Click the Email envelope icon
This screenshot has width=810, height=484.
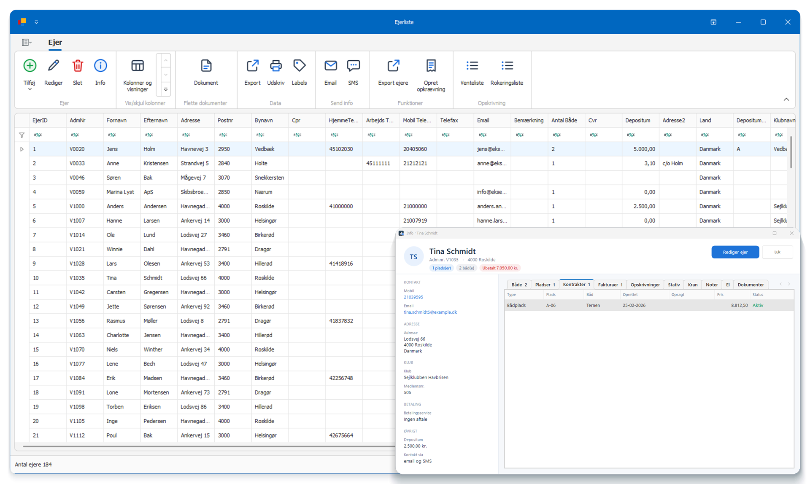[330, 66]
